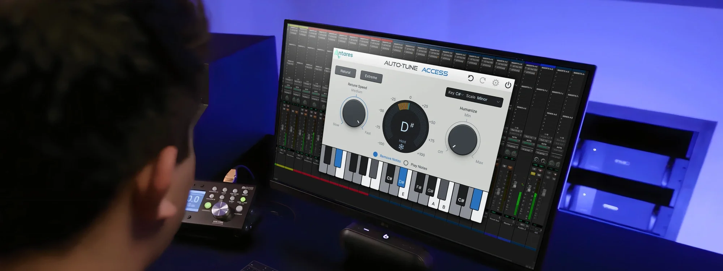
Task: Click the undo arrow in Auto-Tune Access
Action: tap(470, 78)
